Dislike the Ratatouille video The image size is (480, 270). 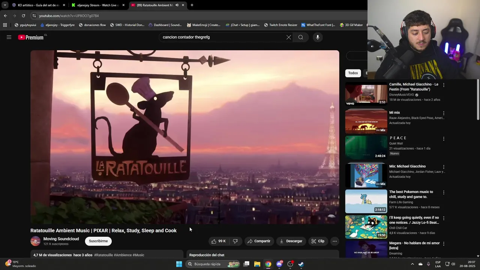coord(235,241)
